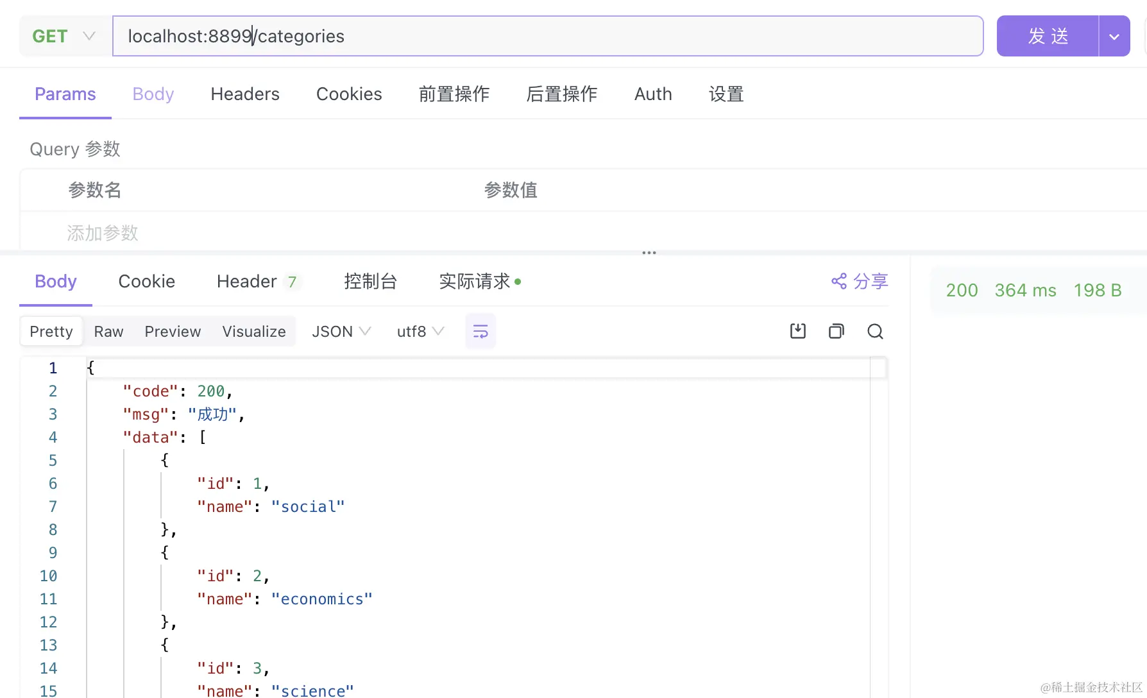1147x698 pixels.
Task: Click the 添加参数 parameter name field
Action: [x=103, y=232]
